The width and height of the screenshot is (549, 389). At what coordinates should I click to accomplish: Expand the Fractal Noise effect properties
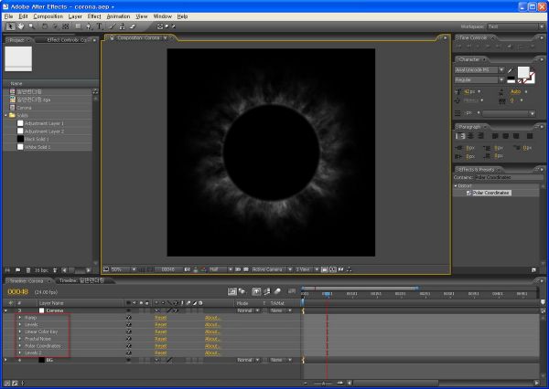click(x=19, y=339)
